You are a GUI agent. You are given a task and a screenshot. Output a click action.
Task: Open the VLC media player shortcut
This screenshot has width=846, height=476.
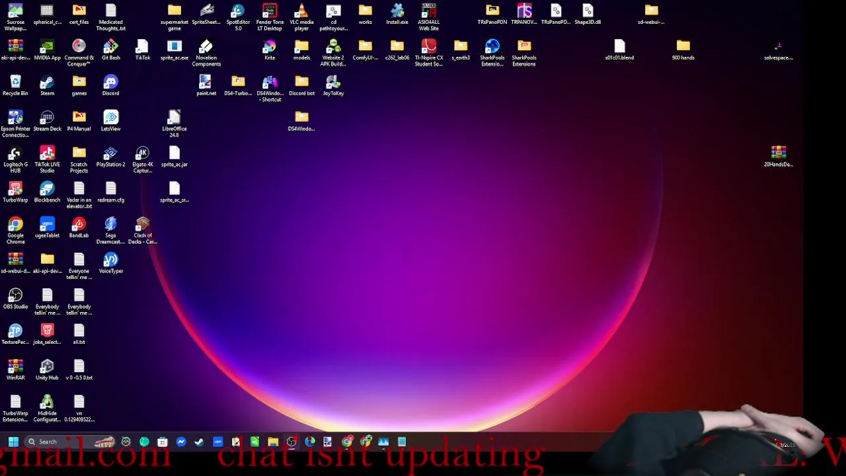(x=301, y=17)
